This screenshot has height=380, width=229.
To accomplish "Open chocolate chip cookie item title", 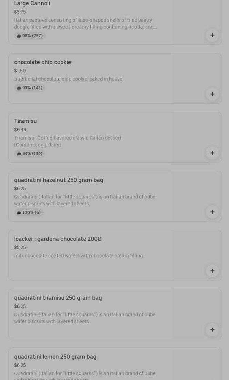I will pos(42,62).
